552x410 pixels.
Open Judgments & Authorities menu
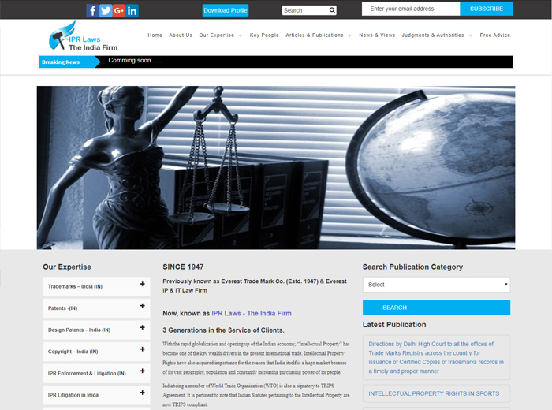click(x=433, y=35)
